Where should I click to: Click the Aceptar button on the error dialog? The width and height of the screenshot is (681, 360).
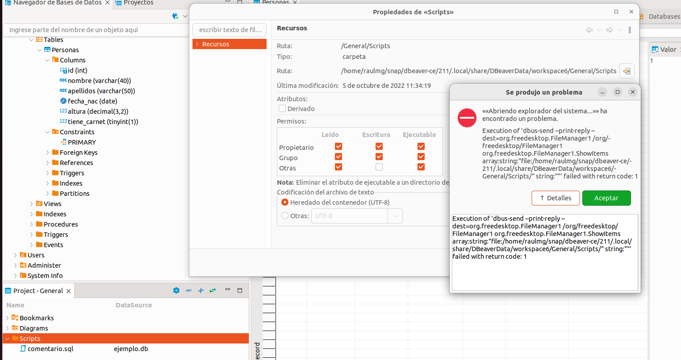tap(606, 198)
